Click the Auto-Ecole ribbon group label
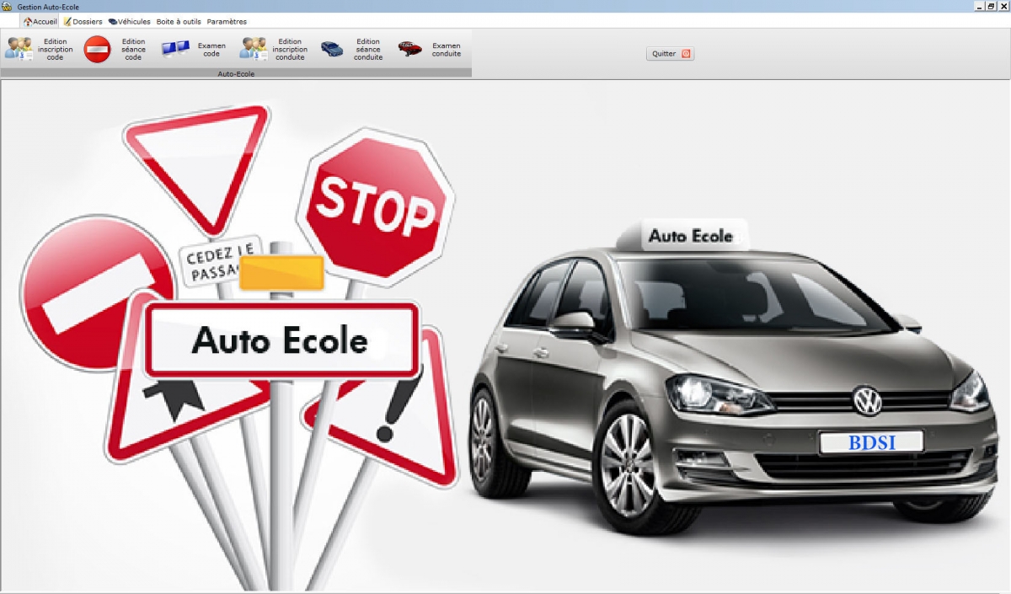Screen dimensions: 1011x594 pos(236,74)
